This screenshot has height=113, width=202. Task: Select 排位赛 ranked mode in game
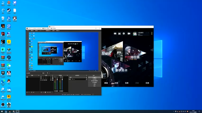point(135,57)
